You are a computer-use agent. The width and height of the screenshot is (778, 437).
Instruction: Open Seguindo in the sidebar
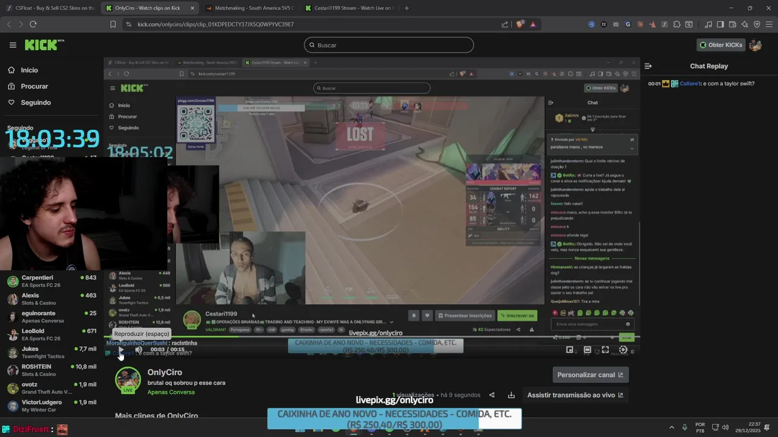pos(35,103)
